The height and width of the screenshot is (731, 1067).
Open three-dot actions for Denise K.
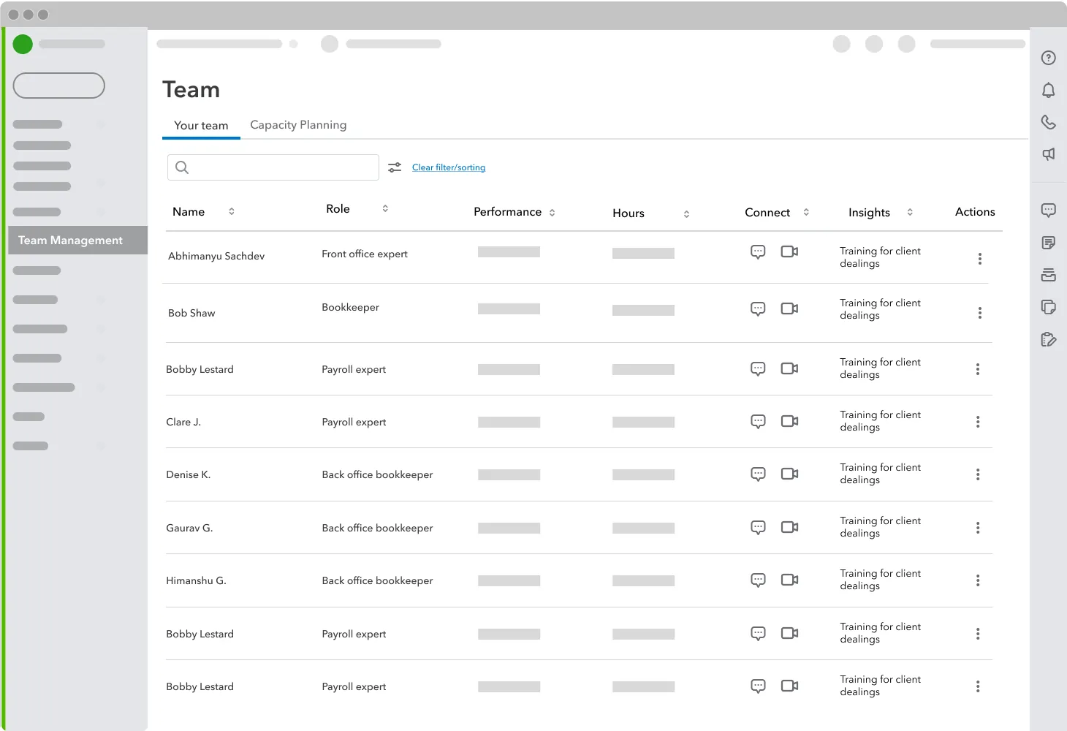click(x=978, y=474)
